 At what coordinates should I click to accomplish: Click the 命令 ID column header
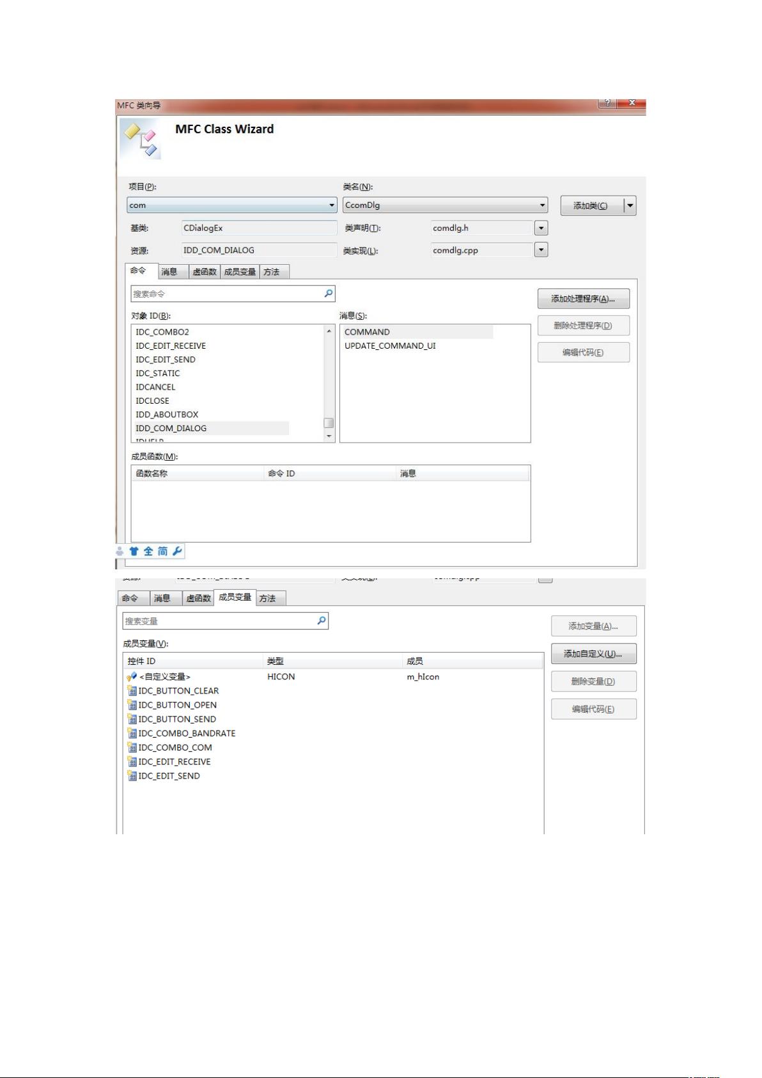tap(330, 473)
